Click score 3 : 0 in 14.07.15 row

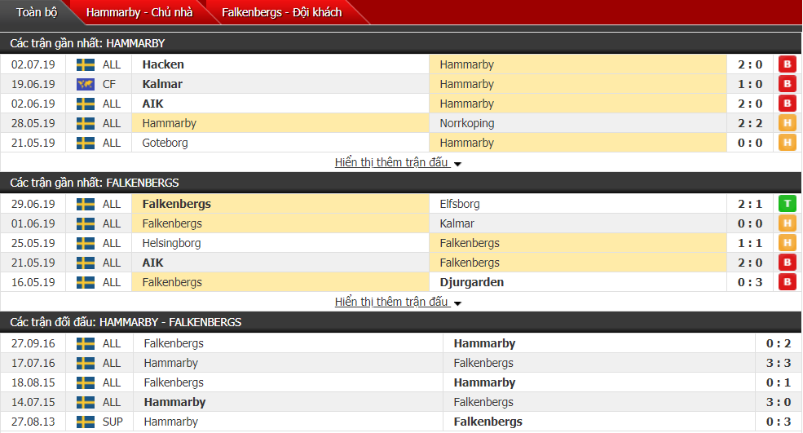[x=779, y=402]
